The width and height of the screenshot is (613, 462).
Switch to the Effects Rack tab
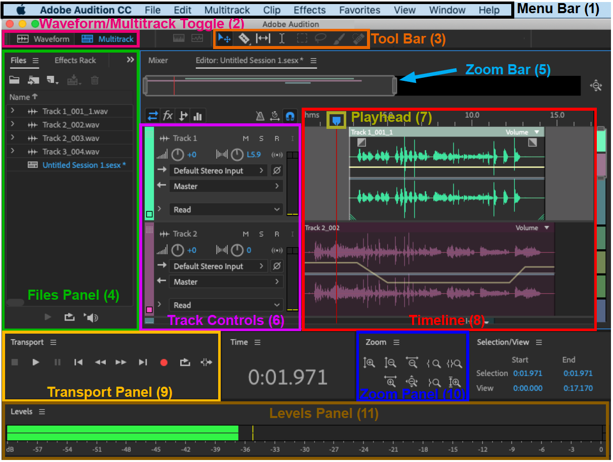[x=75, y=60]
